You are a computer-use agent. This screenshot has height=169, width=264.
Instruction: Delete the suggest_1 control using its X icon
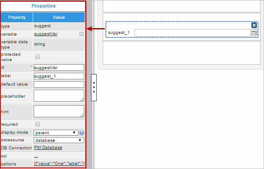point(254,25)
